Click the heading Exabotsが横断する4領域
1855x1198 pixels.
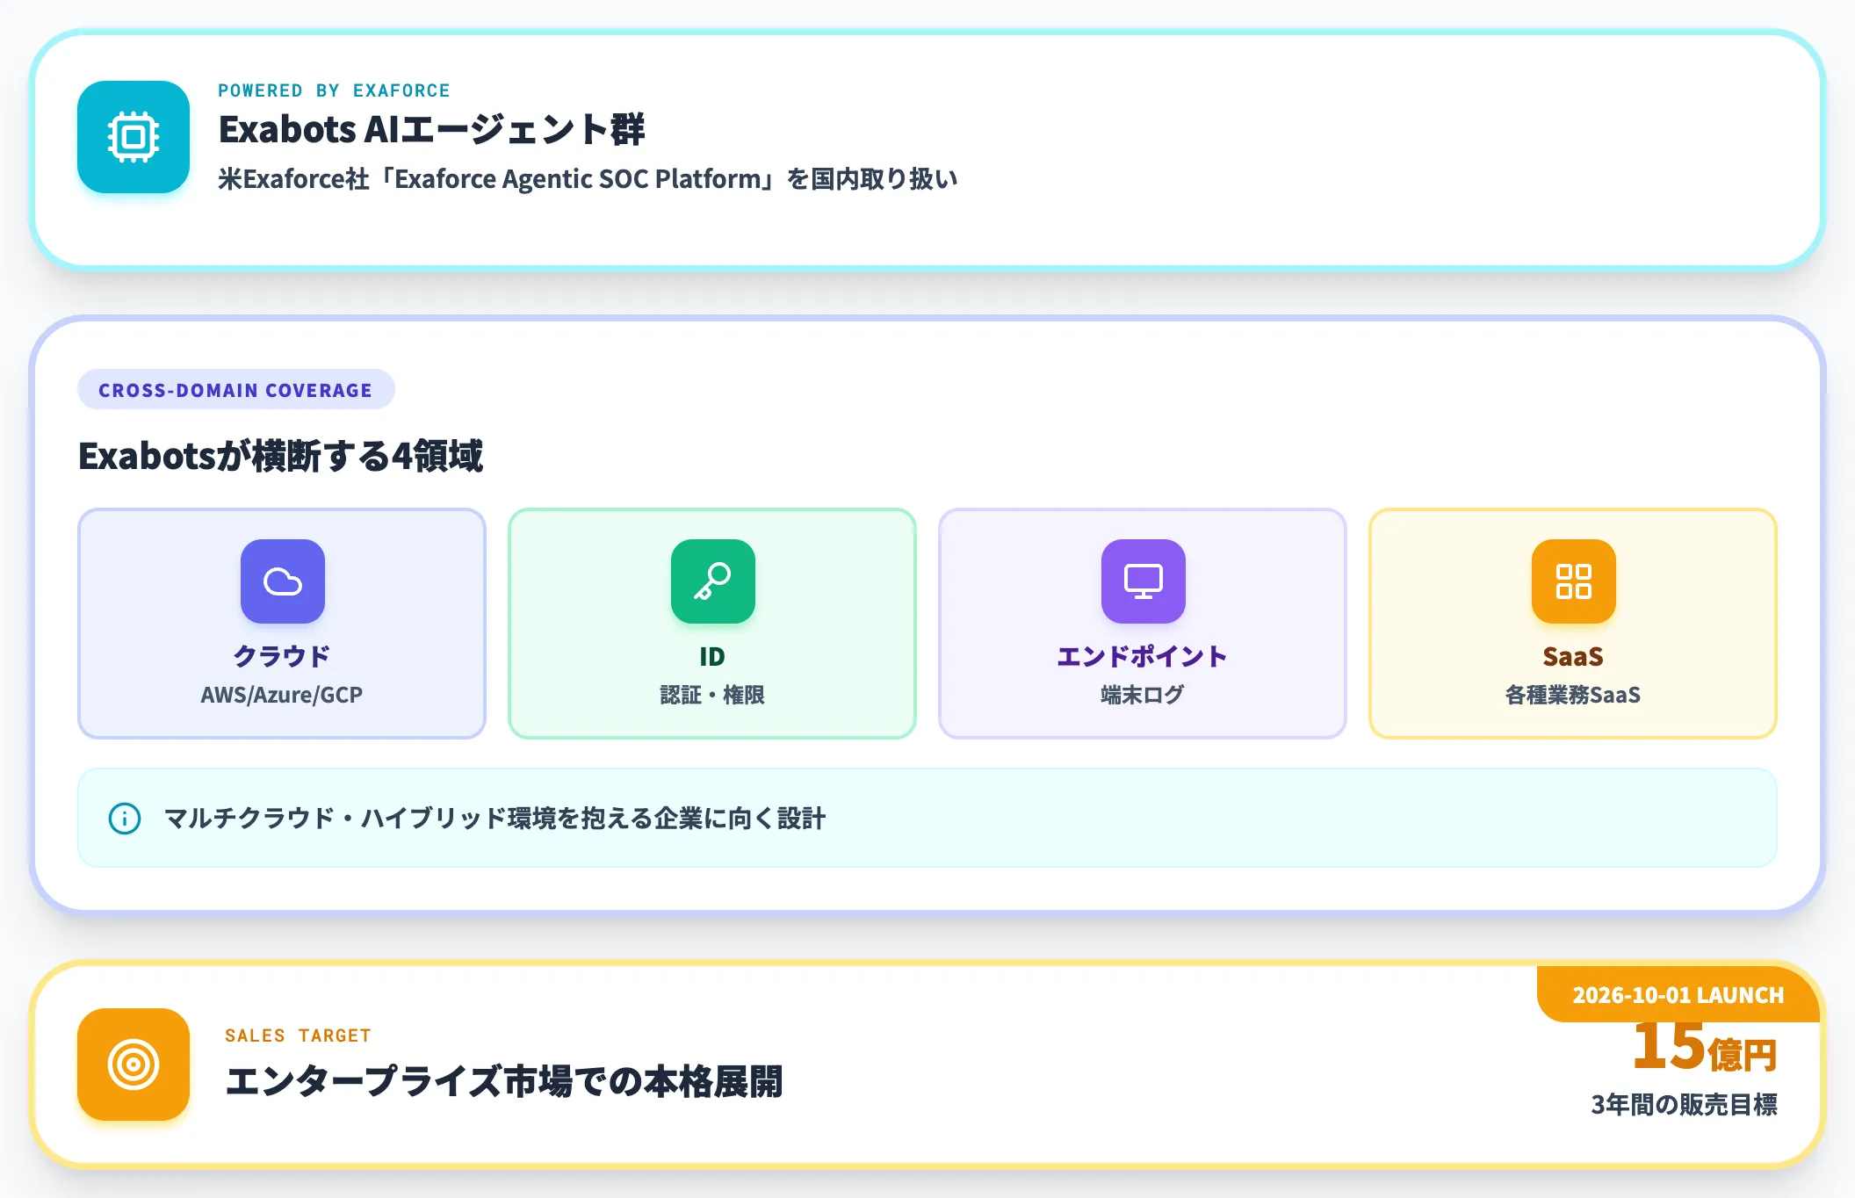pos(280,456)
